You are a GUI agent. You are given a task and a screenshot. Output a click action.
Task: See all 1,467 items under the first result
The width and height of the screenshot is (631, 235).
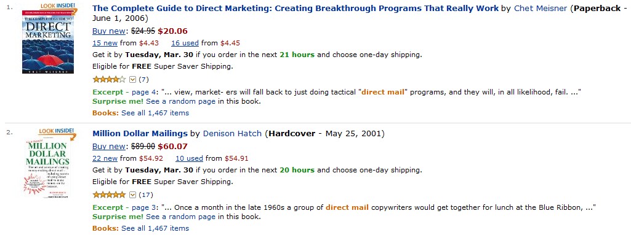coord(155,113)
